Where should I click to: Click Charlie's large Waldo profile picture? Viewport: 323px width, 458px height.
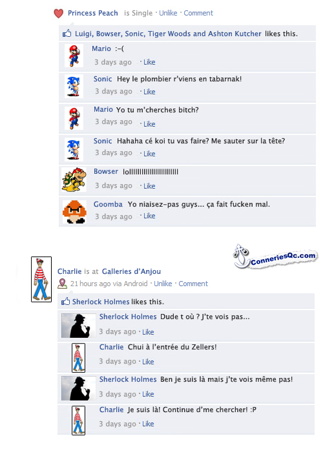(x=41, y=279)
